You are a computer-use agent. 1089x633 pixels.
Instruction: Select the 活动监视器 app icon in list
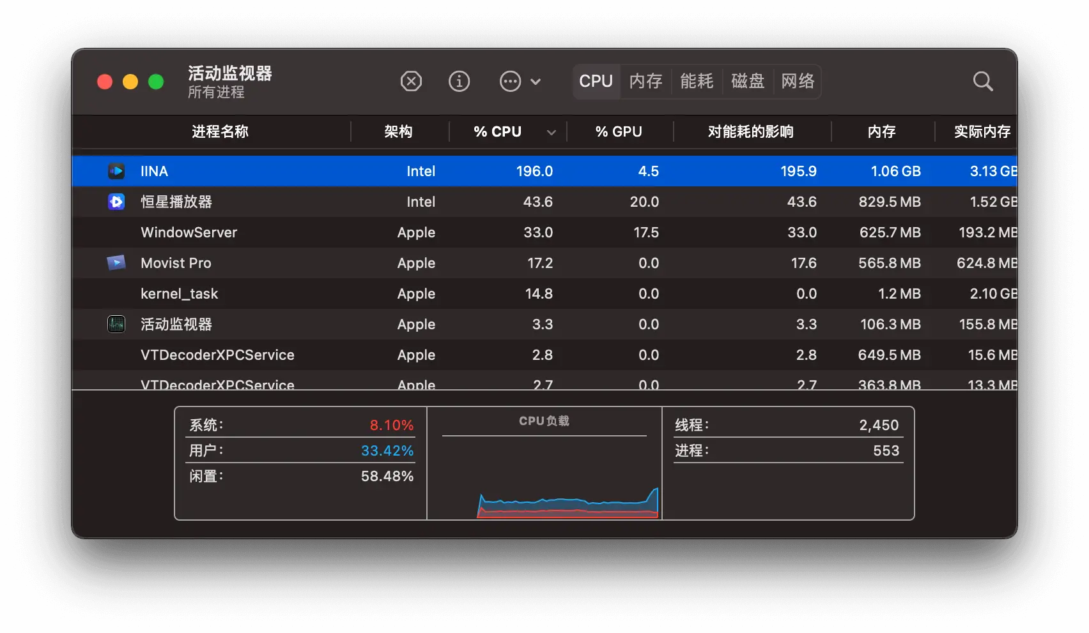[116, 324]
